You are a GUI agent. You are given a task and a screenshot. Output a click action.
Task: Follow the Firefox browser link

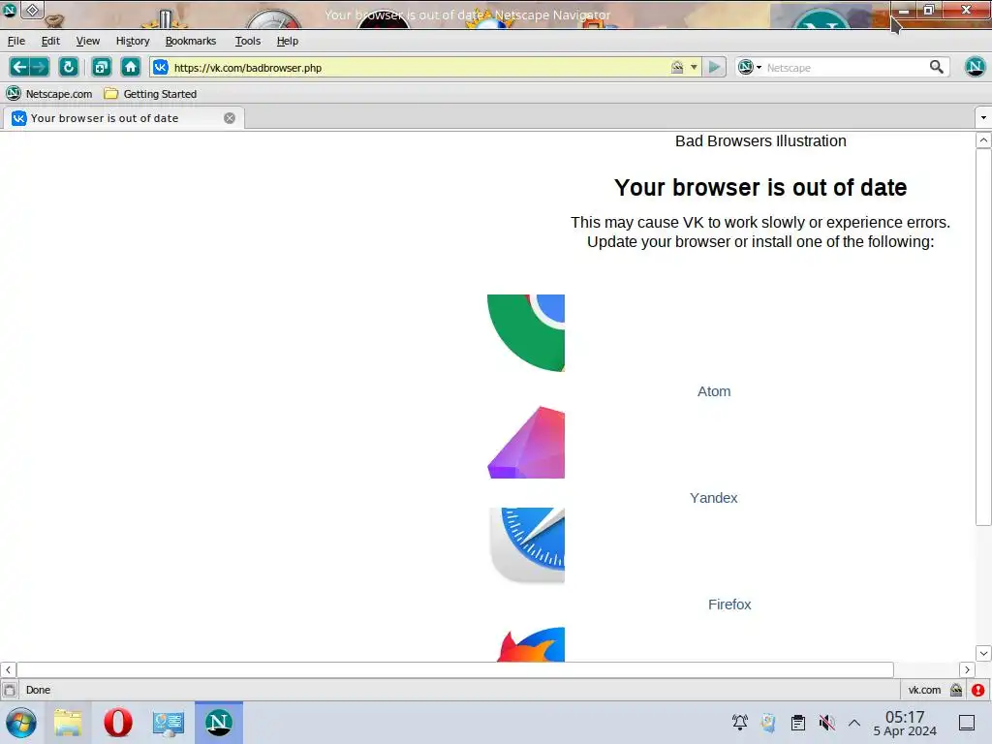pyautogui.click(x=729, y=604)
